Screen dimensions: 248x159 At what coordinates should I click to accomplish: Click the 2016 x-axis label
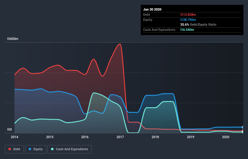click(85, 137)
